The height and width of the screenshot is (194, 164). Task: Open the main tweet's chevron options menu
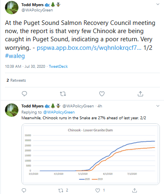click(x=158, y=4)
